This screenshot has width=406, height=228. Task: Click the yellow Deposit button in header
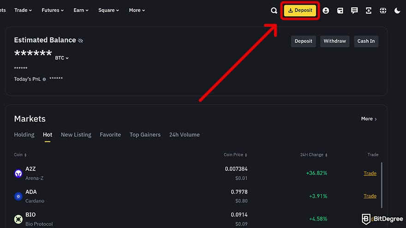coord(300,10)
